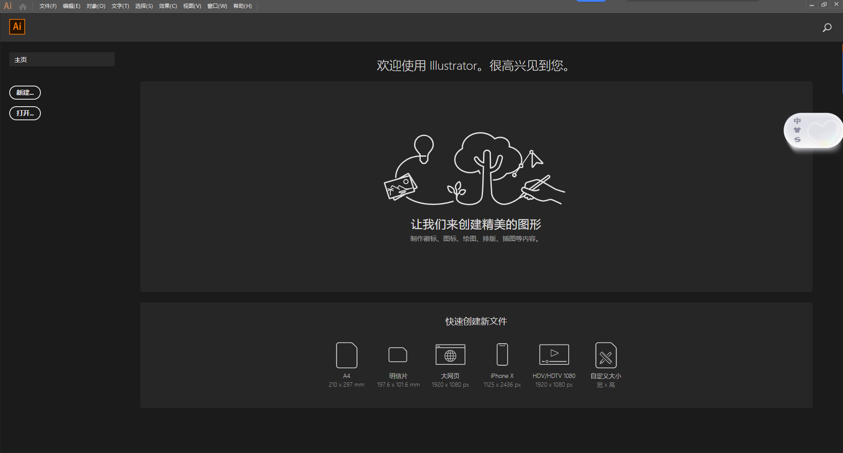Click the orange Ai icon below the menu bar
Image resolution: width=843 pixels, height=453 pixels.
coord(17,26)
